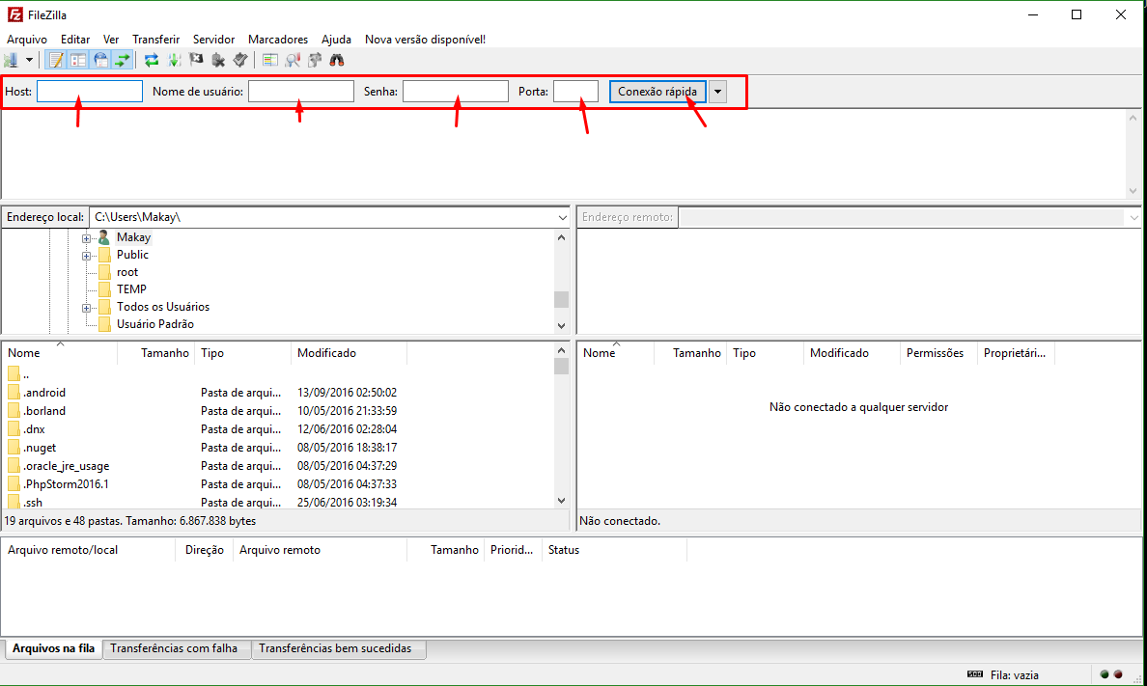Expand the Endereço local path dropdown

pyautogui.click(x=562, y=217)
